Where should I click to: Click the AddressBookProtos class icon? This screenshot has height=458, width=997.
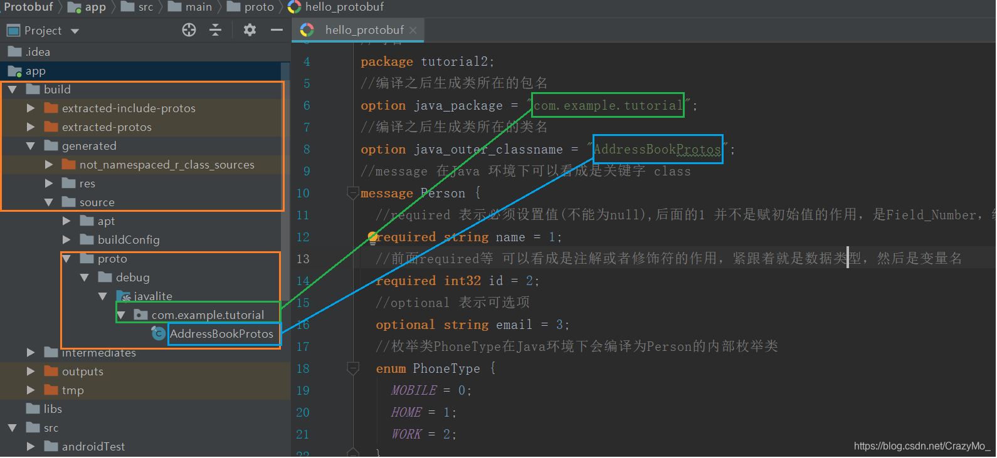pos(159,333)
